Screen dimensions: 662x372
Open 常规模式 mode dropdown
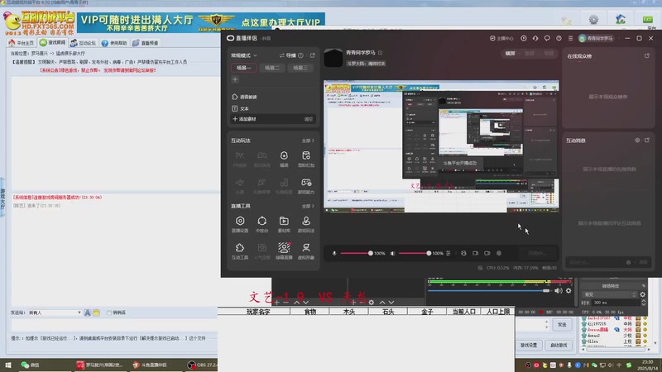tap(243, 55)
